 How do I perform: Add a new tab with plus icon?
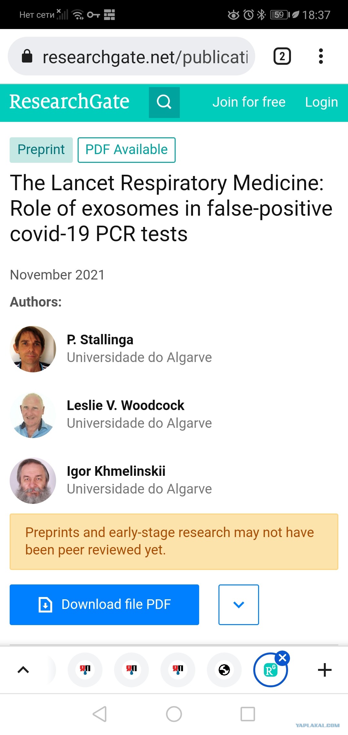point(324,670)
